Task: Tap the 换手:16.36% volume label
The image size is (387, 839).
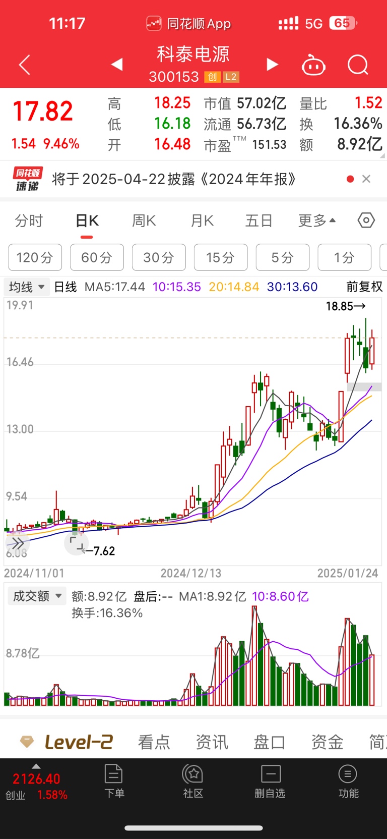Action: point(107,613)
